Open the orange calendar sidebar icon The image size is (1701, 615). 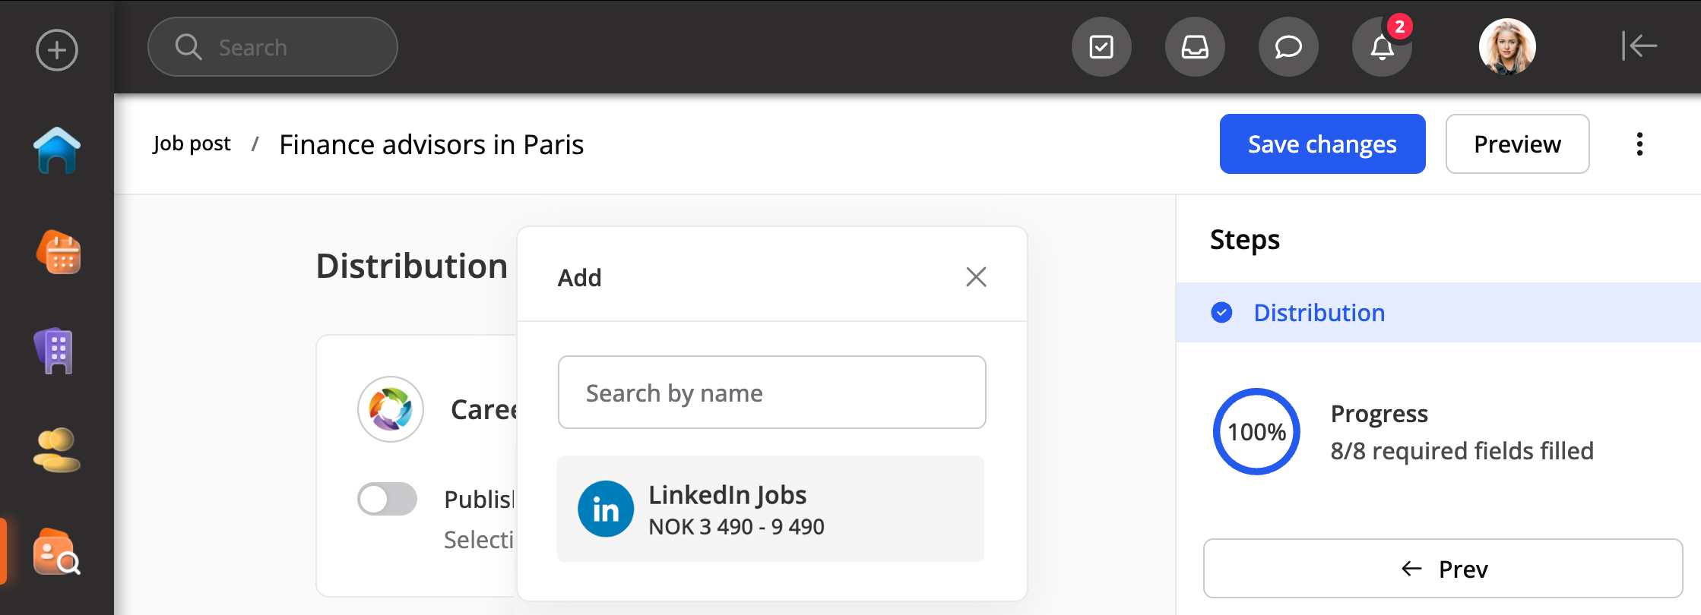59,252
